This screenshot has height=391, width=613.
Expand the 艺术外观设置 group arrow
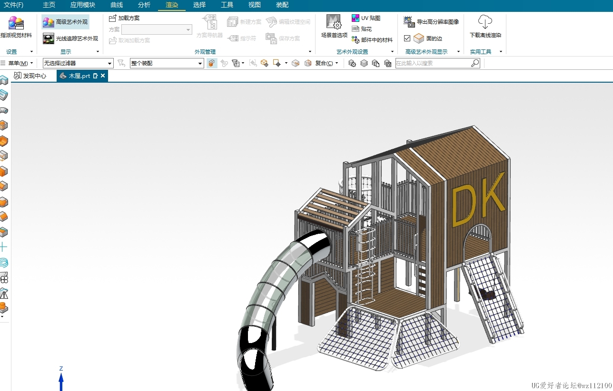393,52
